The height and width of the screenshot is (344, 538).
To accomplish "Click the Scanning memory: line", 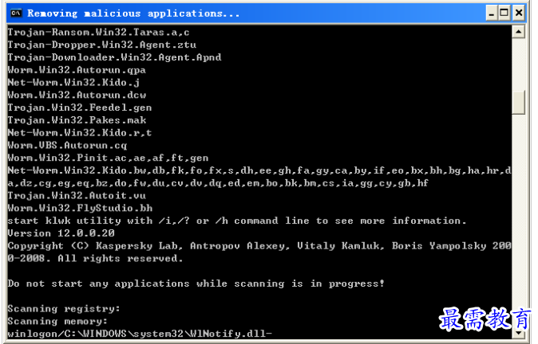I will point(57,321).
